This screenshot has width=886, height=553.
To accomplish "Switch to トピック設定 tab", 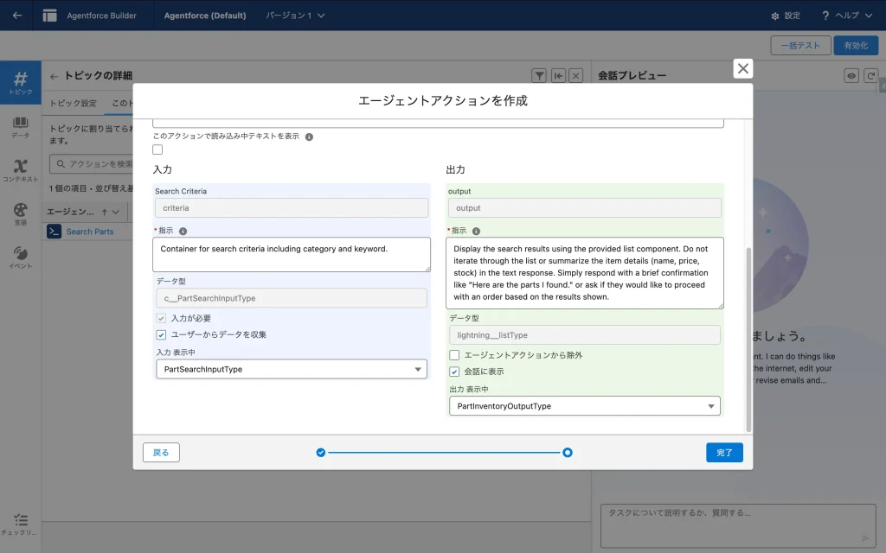I will (73, 103).
